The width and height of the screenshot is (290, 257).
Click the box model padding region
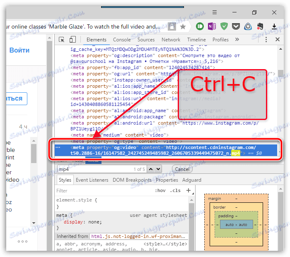tap(226, 216)
